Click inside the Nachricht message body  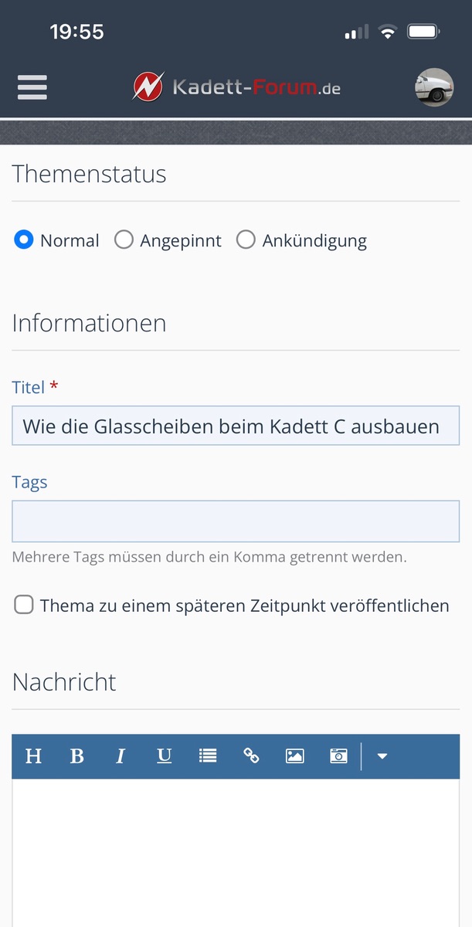pyautogui.click(x=236, y=850)
